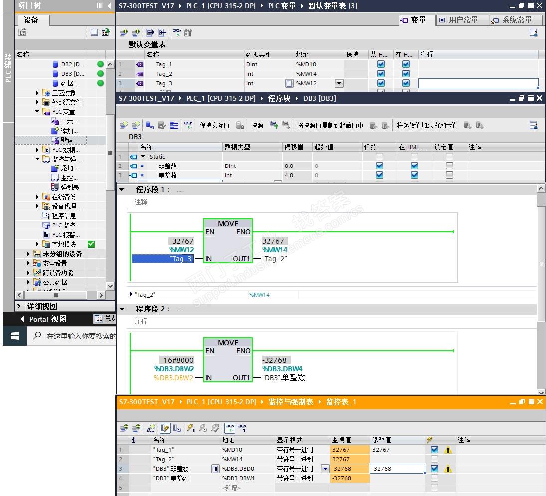Click project tree collapse arrow icon in header
Screen dimensions: 546x496
tap(109, 5)
